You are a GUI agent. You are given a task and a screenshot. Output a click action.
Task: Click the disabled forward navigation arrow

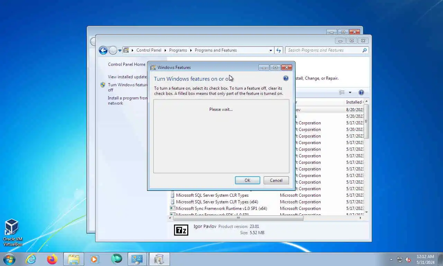(x=113, y=50)
